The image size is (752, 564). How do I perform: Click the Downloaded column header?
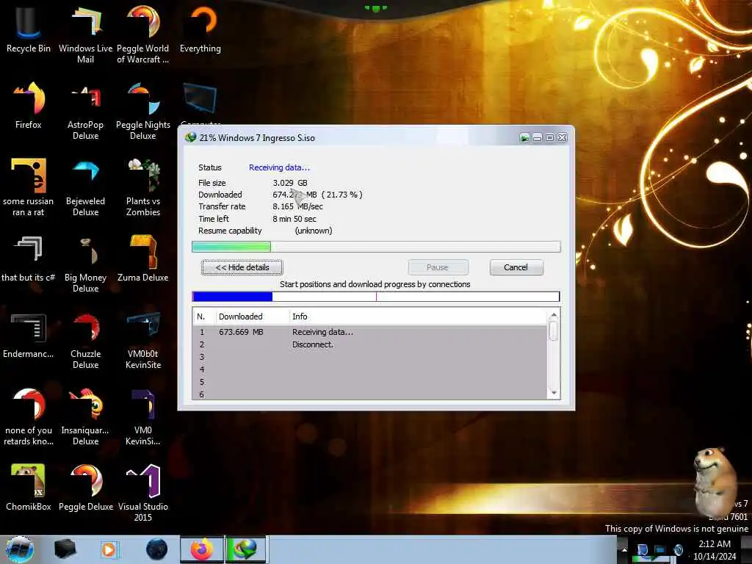click(253, 317)
